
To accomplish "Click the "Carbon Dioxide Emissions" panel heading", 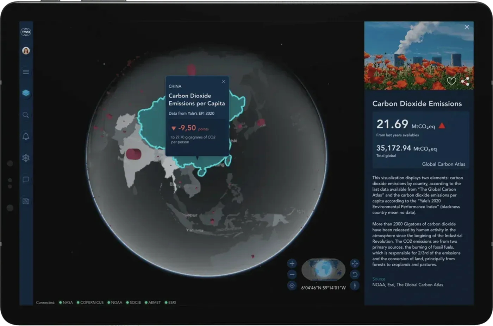I will pos(417,104).
